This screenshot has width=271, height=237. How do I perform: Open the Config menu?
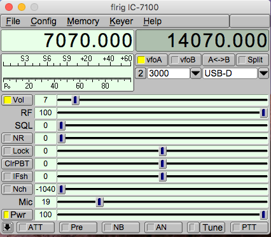pos(43,21)
